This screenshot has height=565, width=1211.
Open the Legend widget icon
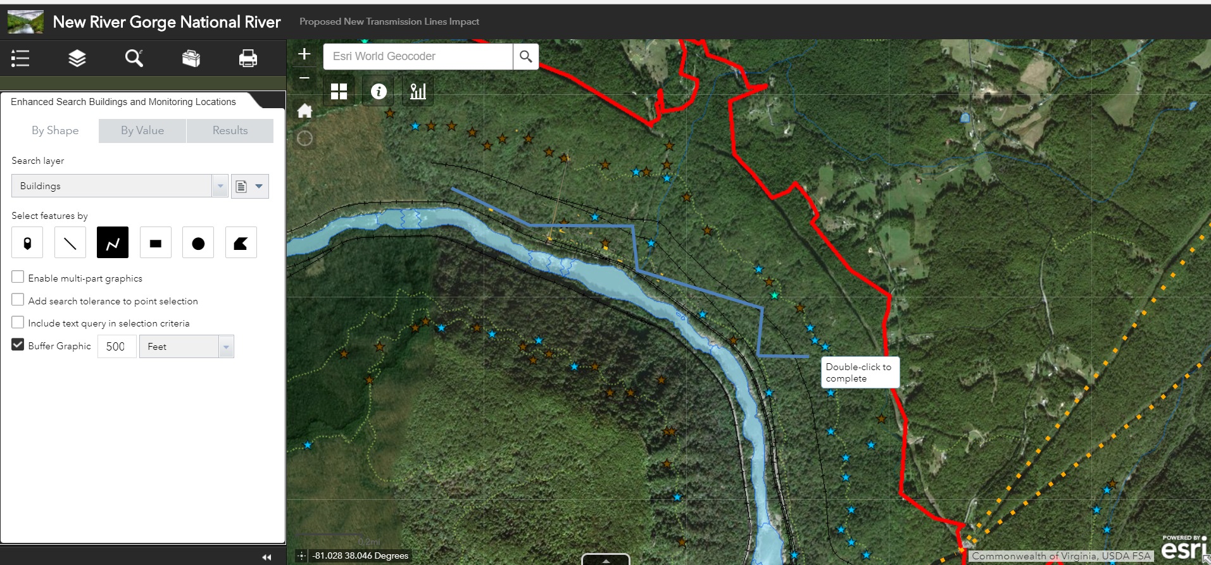20,58
